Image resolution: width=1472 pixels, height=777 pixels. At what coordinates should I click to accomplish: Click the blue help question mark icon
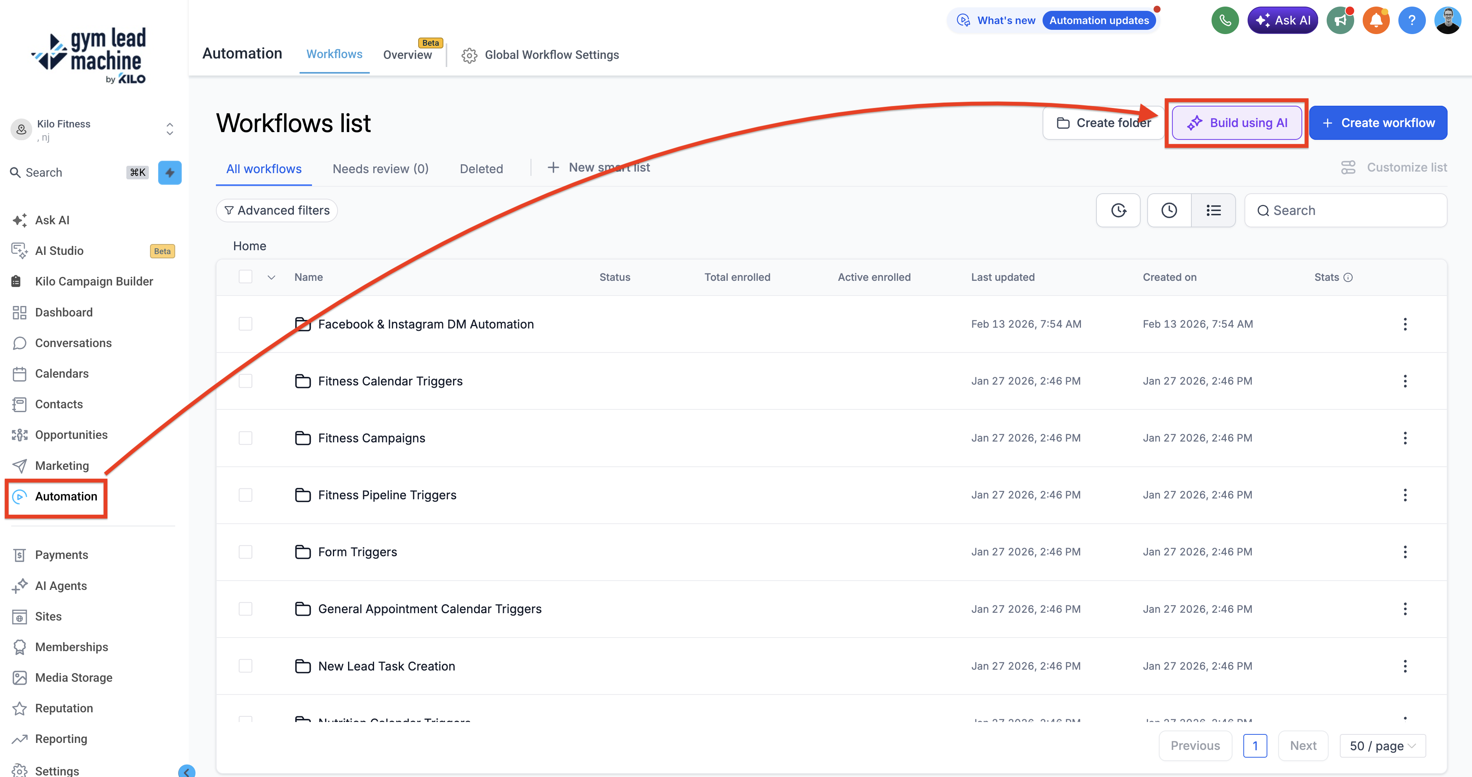point(1412,21)
